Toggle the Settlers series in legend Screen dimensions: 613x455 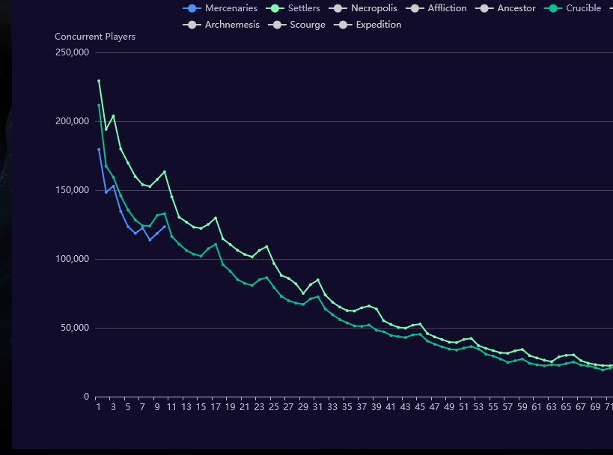pos(293,8)
